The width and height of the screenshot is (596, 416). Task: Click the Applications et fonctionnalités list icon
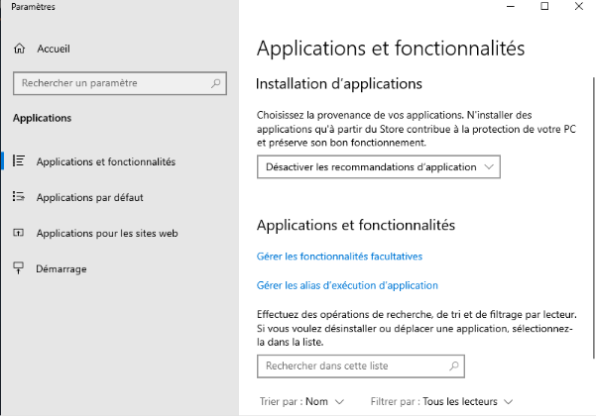(x=19, y=161)
